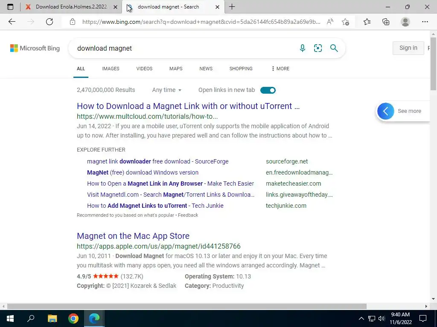
Task: Open a new tab with plus button
Action: 232,7
